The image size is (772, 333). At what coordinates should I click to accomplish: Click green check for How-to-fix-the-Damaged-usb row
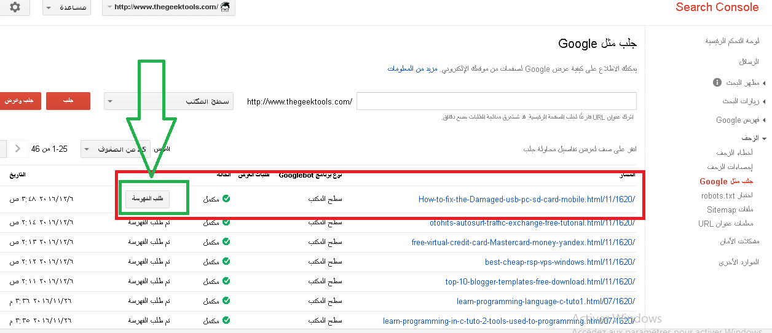[226, 199]
